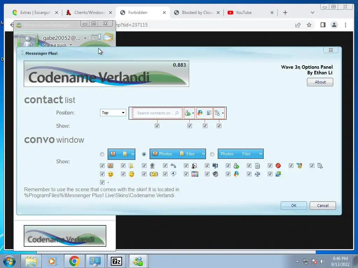Click the webcam icon in convo options
This screenshot has width=358, height=268.
click(x=152, y=166)
